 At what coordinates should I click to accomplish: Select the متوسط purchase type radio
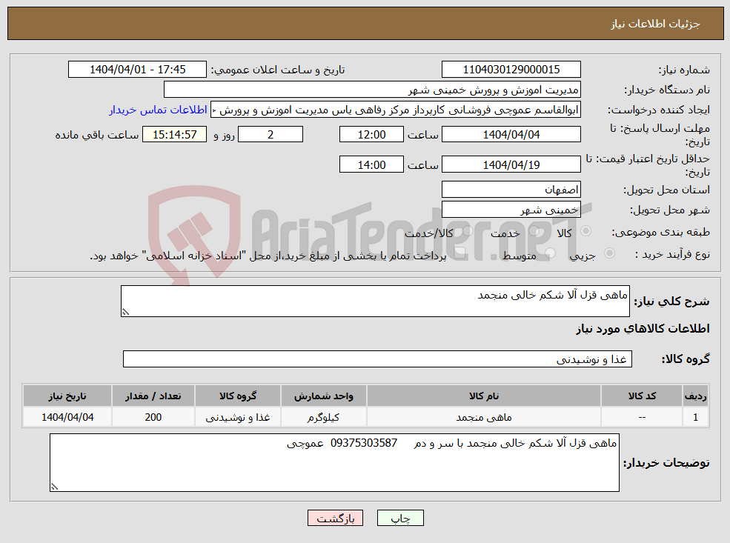[x=550, y=253]
